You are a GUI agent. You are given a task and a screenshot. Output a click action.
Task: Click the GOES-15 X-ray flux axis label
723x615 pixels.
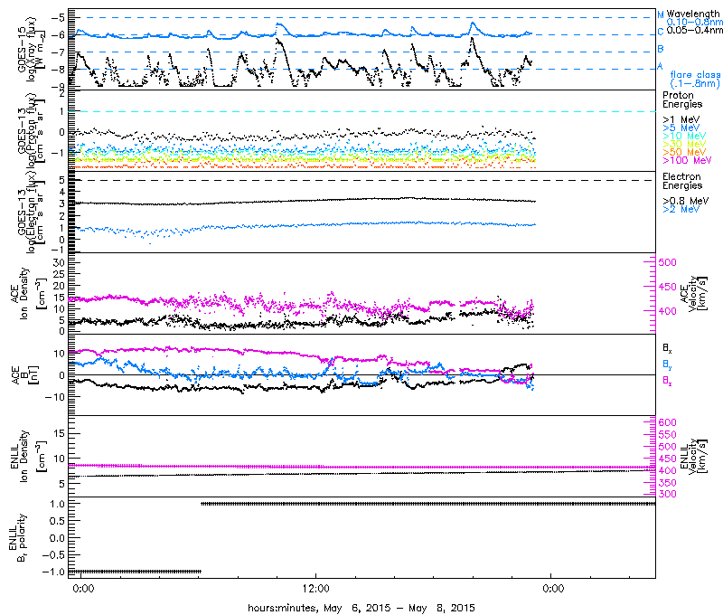coord(32,48)
